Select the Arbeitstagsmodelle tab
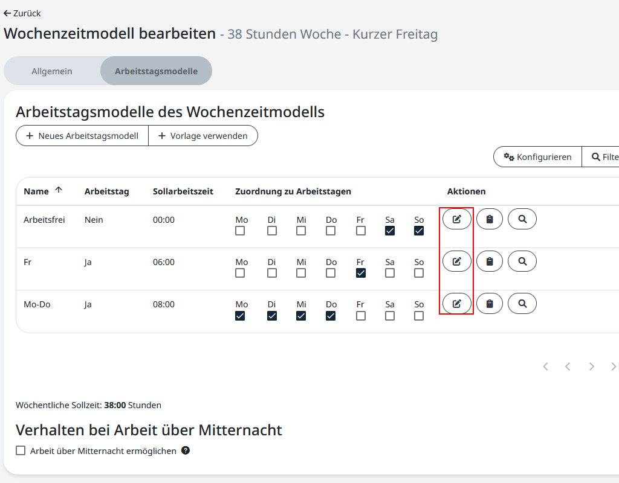The image size is (619, 483). click(156, 71)
